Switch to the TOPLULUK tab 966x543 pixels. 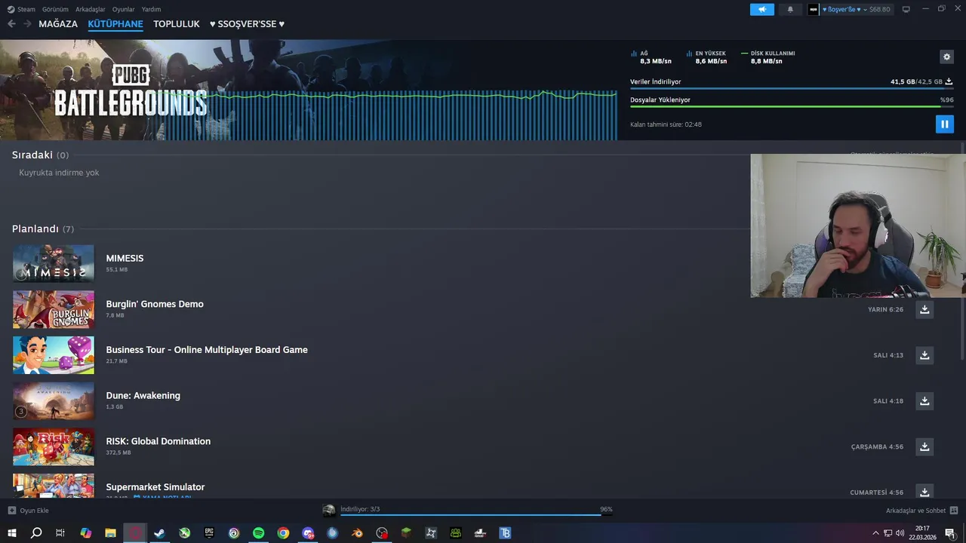(177, 24)
